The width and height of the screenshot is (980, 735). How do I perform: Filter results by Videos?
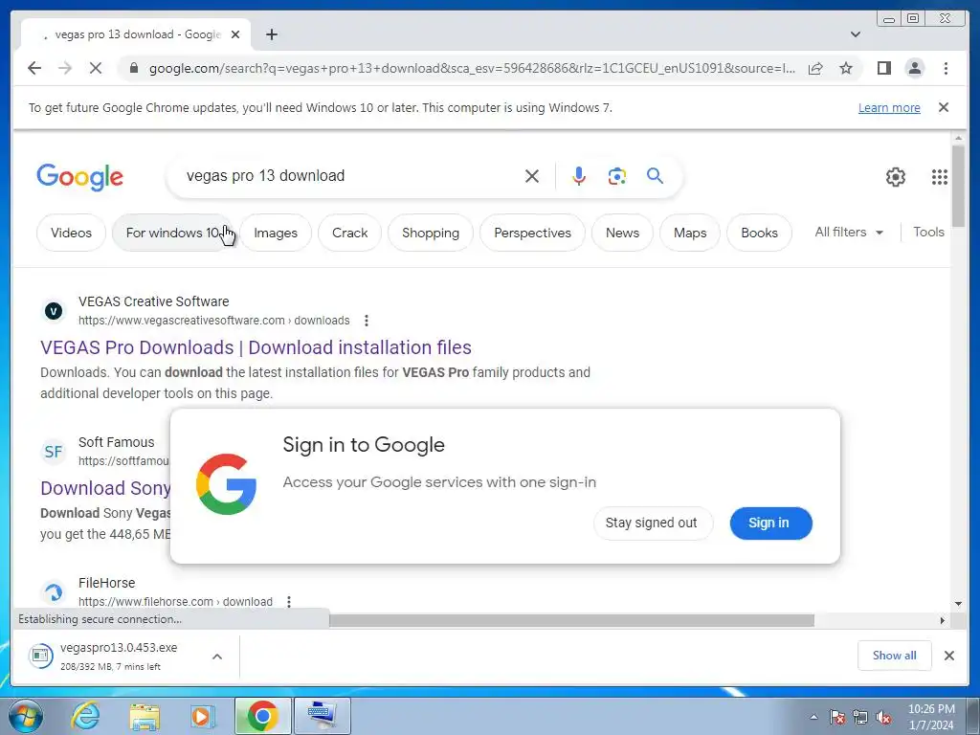[x=71, y=233]
